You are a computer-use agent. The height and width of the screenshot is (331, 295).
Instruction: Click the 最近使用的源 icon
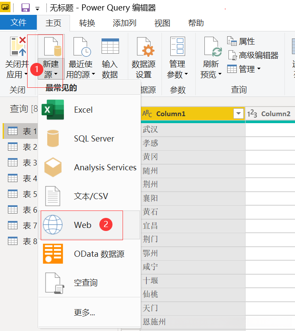pyautogui.click(x=82, y=47)
